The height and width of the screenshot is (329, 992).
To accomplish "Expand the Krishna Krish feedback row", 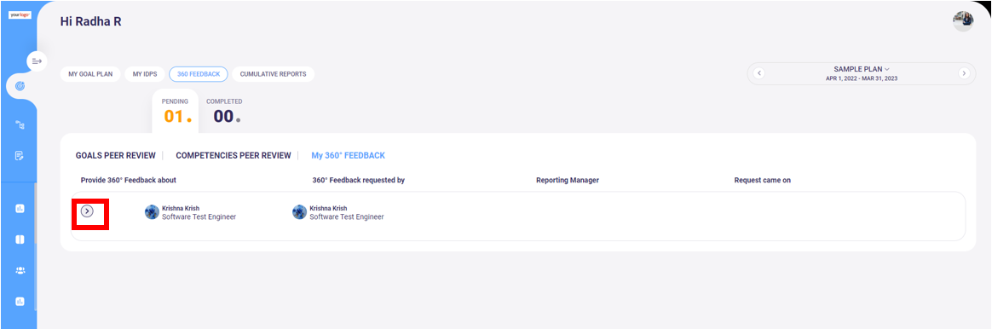I will pos(87,211).
